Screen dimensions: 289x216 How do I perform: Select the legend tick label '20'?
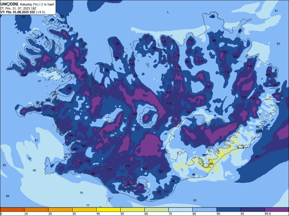pyautogui.click(x=50, y=214)
